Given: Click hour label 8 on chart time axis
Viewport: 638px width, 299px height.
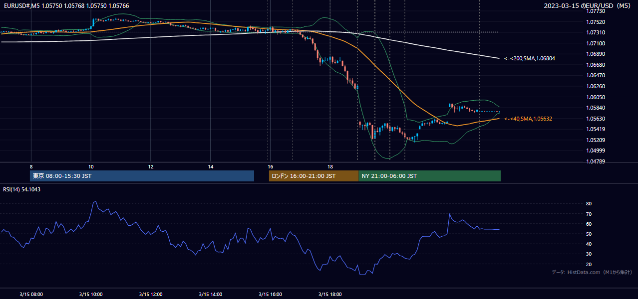Looking at the screenshot, I should coord(31,166).
